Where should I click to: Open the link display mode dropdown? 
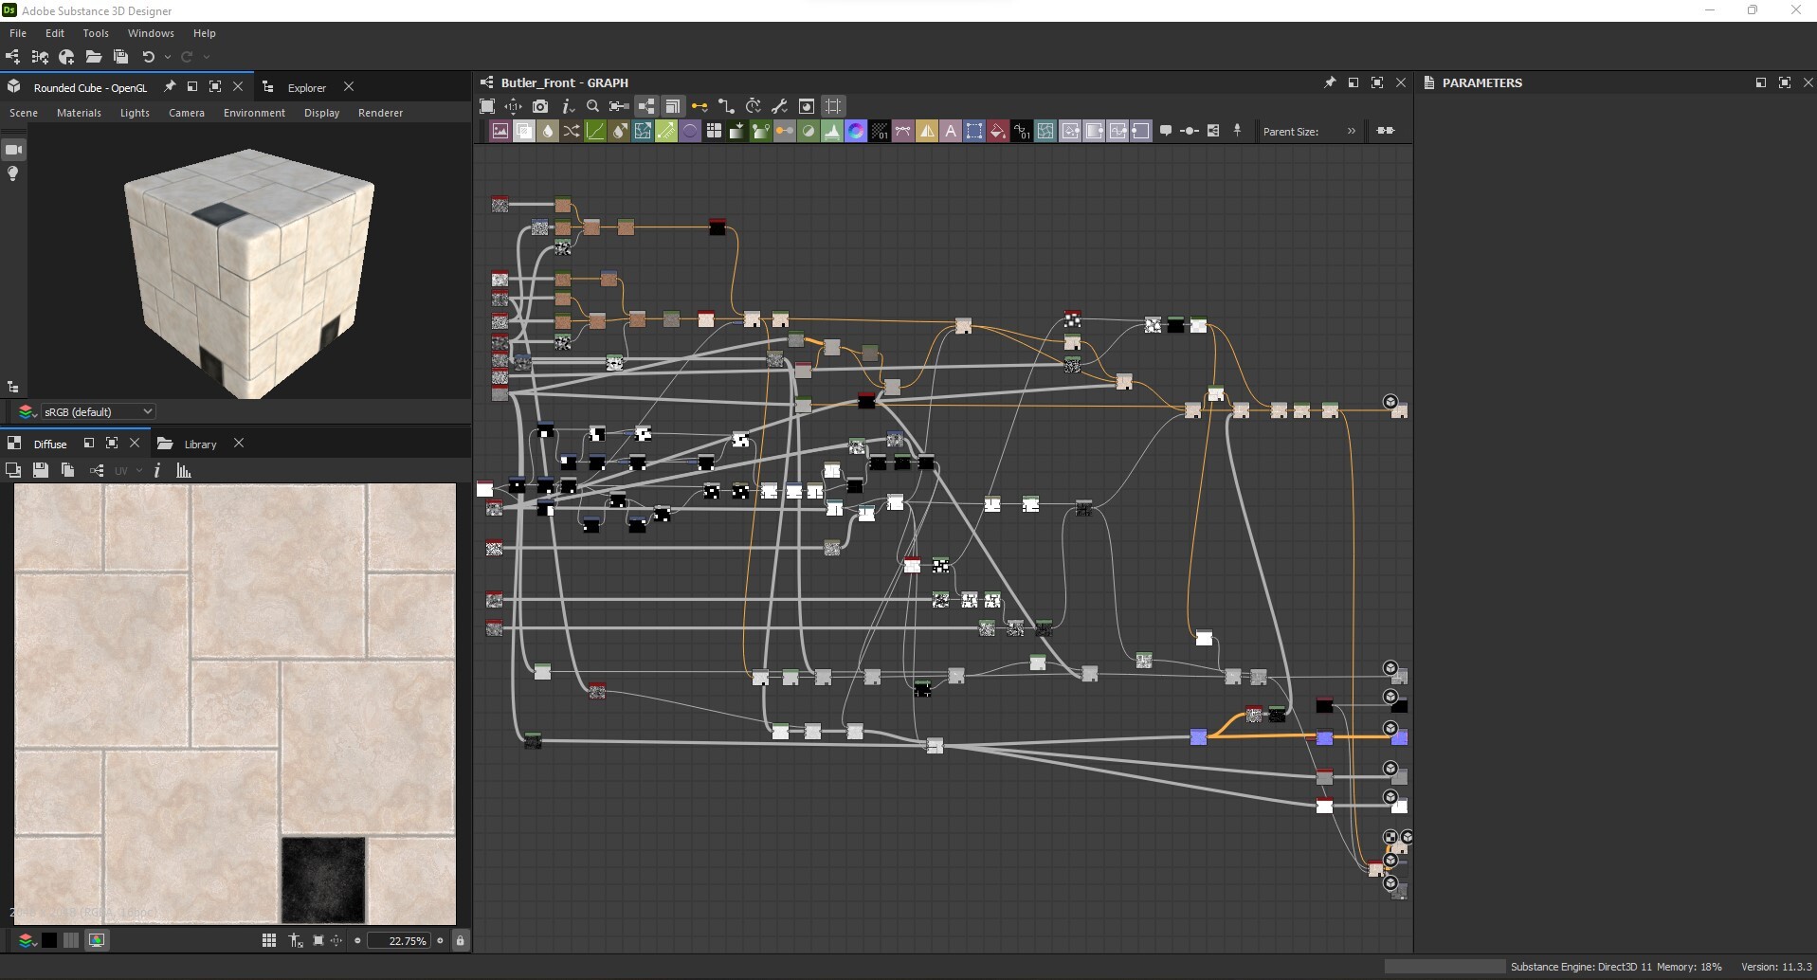pyautogui.click(x=700, y=106)
